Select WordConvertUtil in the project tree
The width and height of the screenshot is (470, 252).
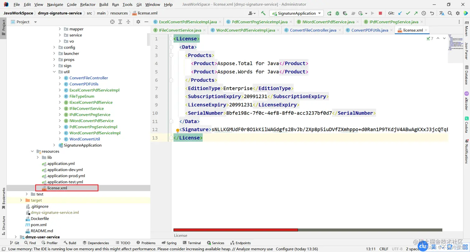click(x=85, y=139)
